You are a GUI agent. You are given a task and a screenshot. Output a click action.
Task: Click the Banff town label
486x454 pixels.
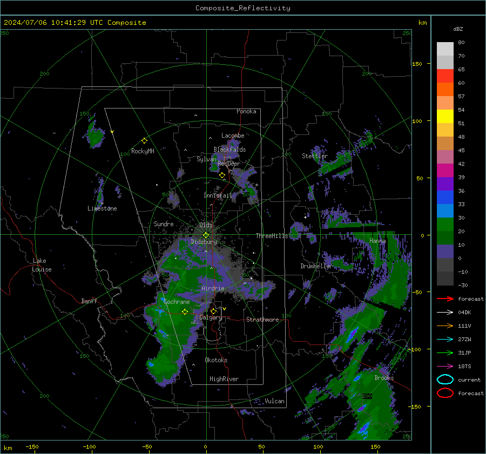coord(89,301)
